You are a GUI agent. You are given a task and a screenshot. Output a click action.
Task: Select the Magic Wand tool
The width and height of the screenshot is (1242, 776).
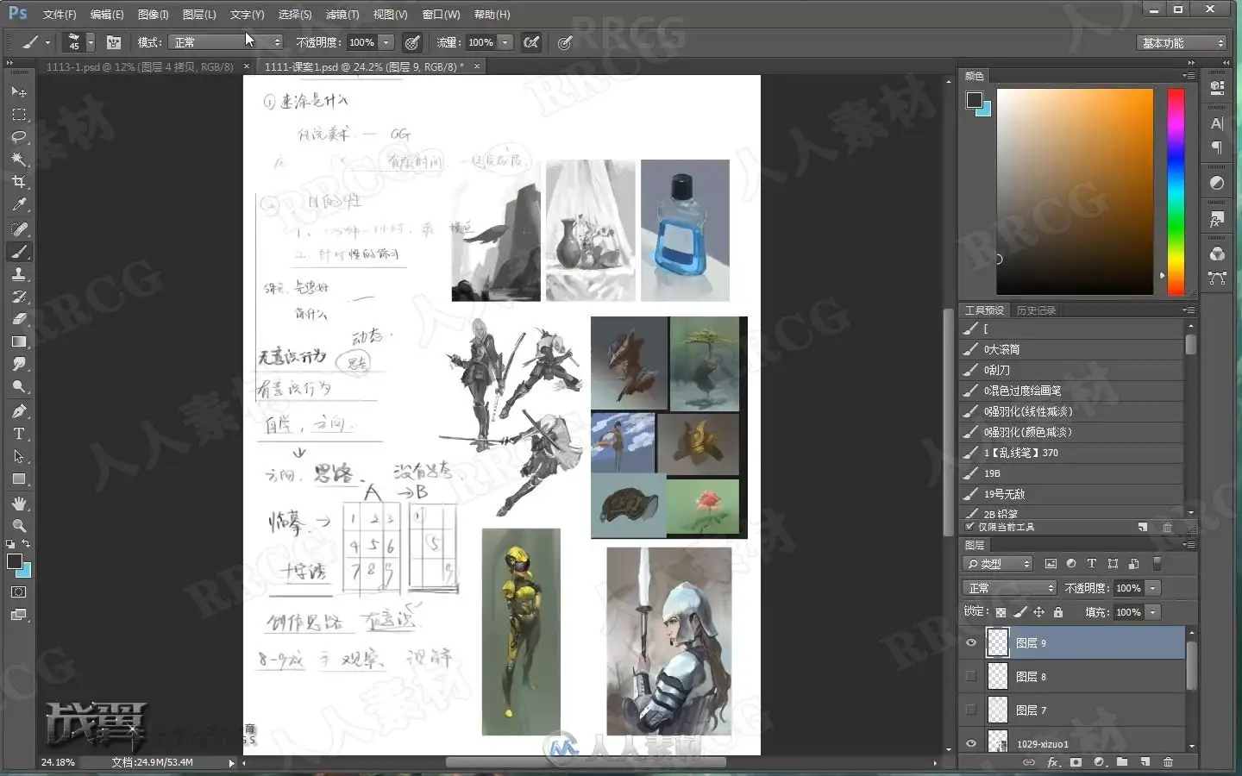(x=19, y=160)
